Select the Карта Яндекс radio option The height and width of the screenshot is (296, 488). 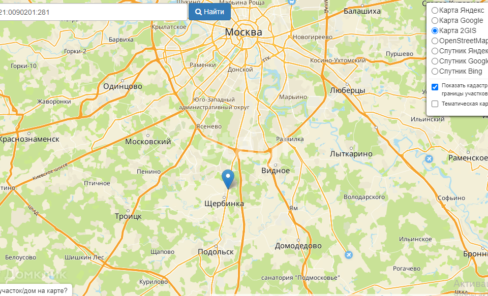[x=435, y=10]
